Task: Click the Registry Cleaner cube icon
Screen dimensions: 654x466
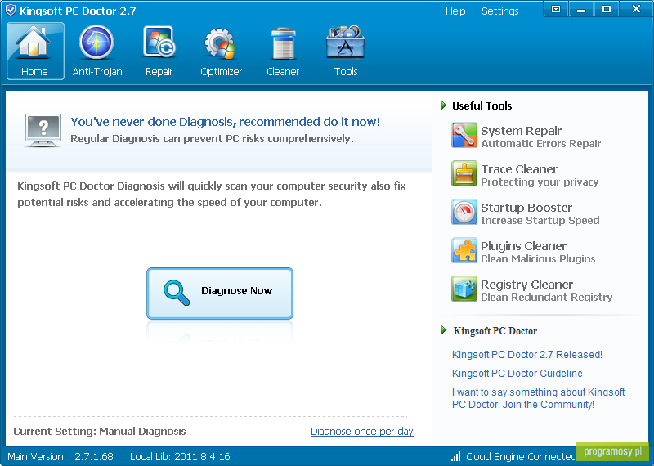Action: coord(464,289)
